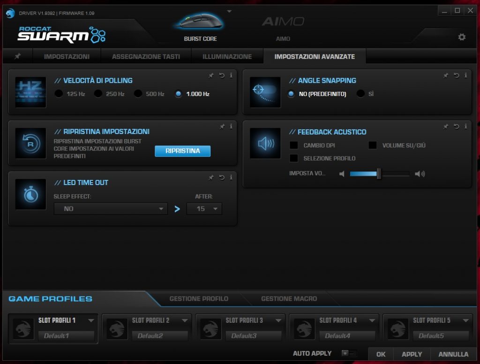Click the Ripristina button
Viewport: 480px width, 364px height.
click(182, 151)
